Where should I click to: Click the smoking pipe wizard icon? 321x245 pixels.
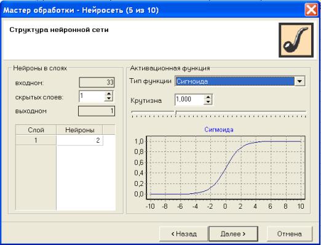296,40
